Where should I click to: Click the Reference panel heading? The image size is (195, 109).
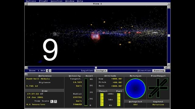pyautogui.click(x=45, y=76)
